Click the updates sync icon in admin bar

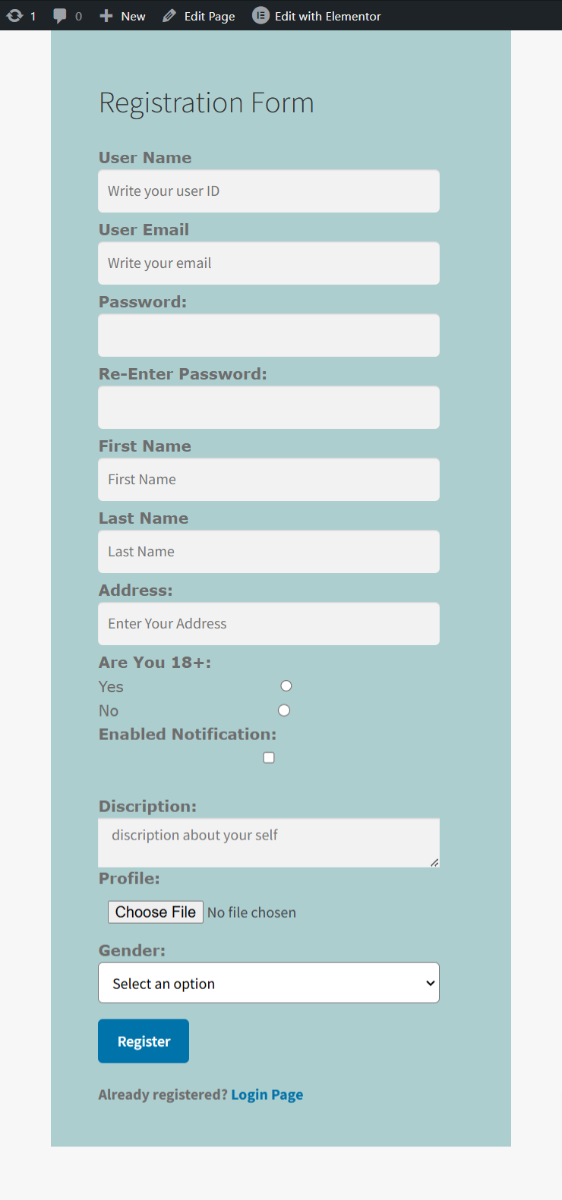(x=14, y=16)
